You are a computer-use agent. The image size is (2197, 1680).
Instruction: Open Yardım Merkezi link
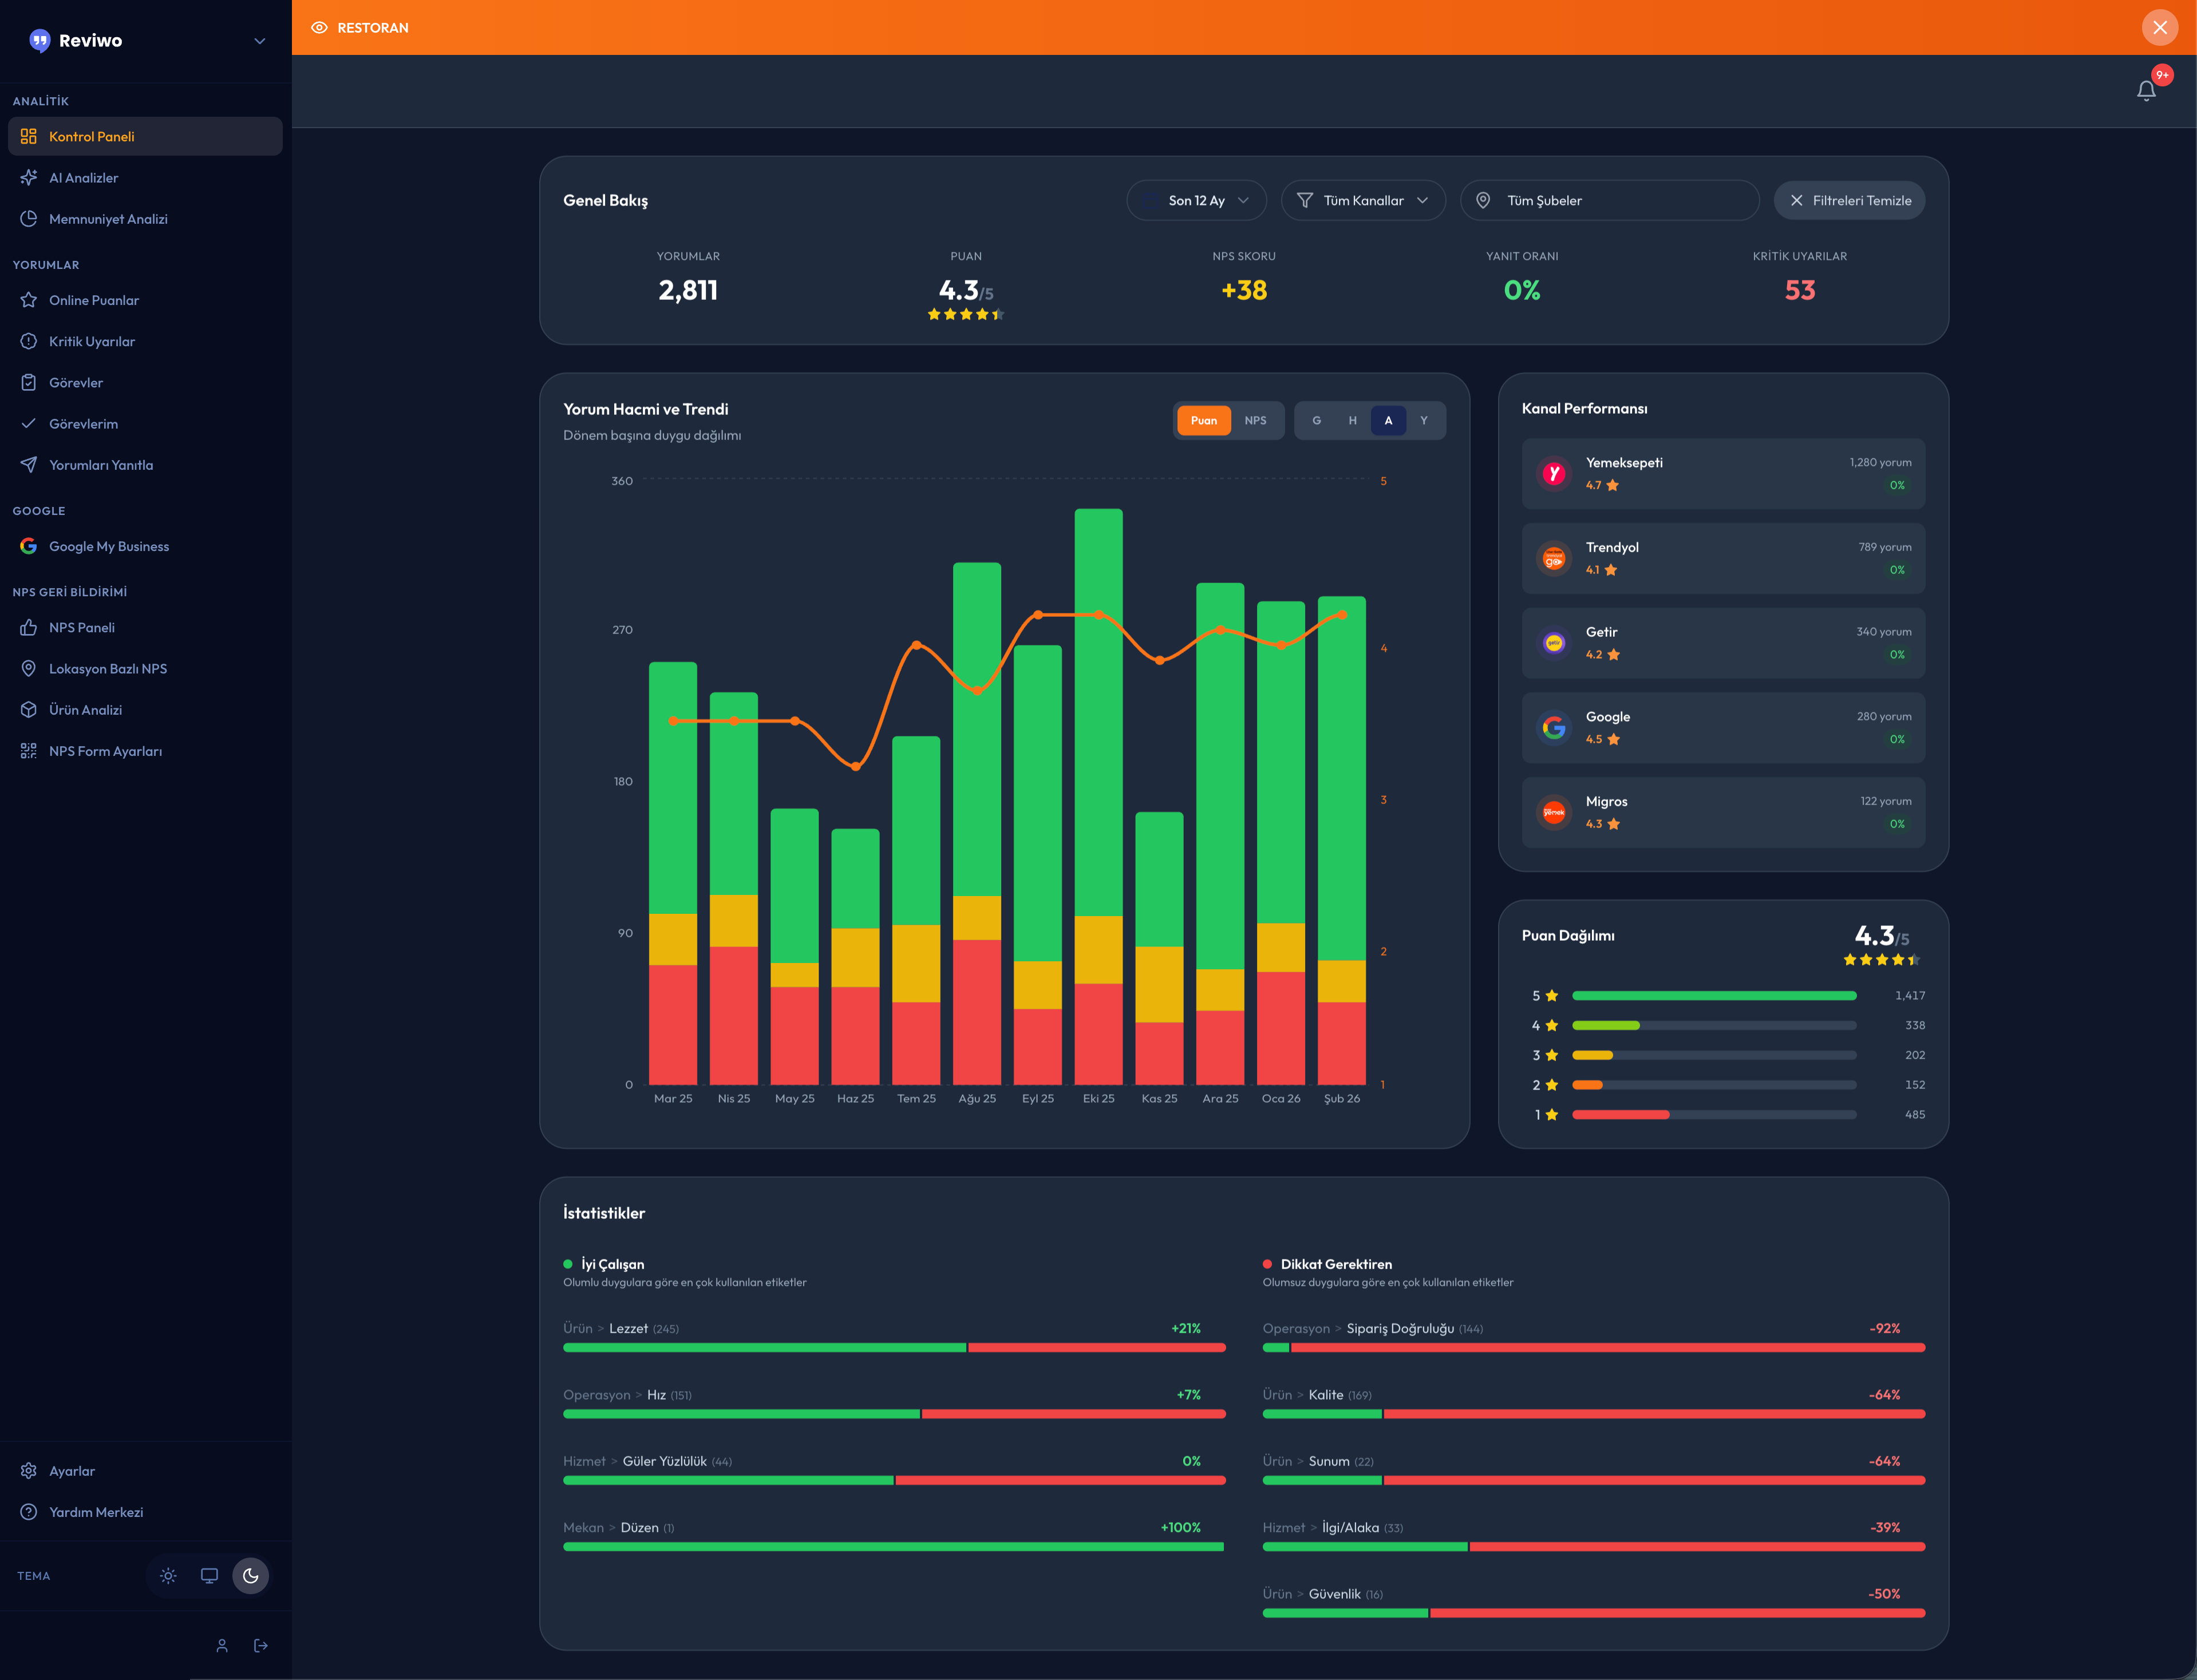[x=95, y=1512]
